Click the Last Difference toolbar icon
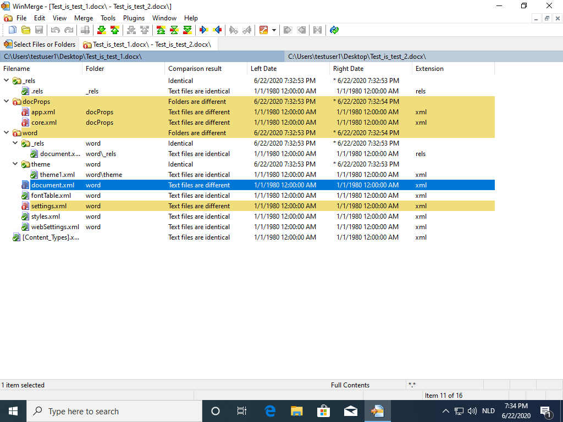The image size is (563, 422). tap(187, 30)
